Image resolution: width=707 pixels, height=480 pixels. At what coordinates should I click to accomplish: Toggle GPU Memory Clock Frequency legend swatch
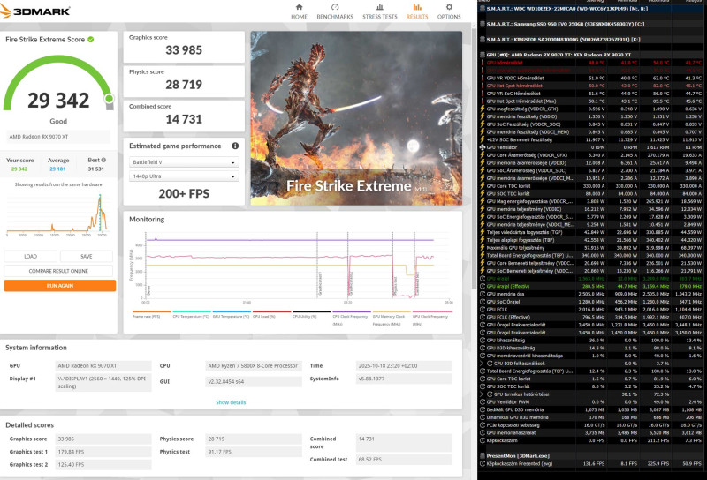click(x=392, y=311)
